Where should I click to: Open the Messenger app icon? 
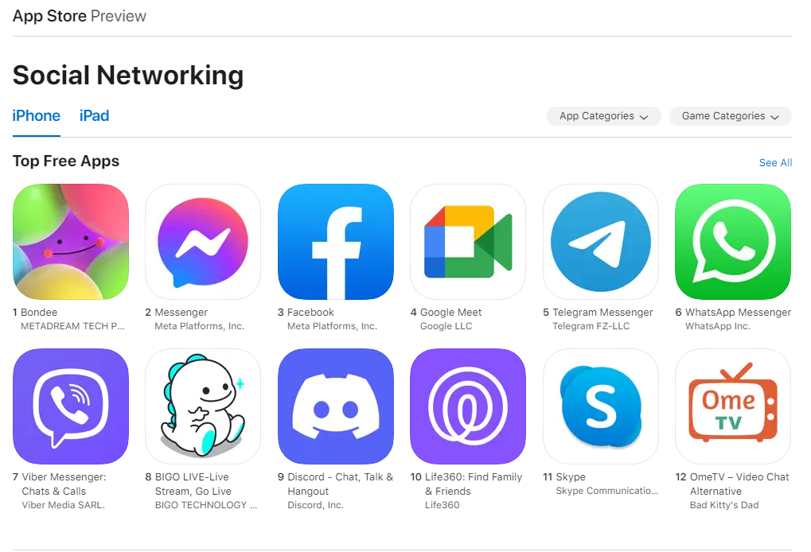[x=203, y=241]
